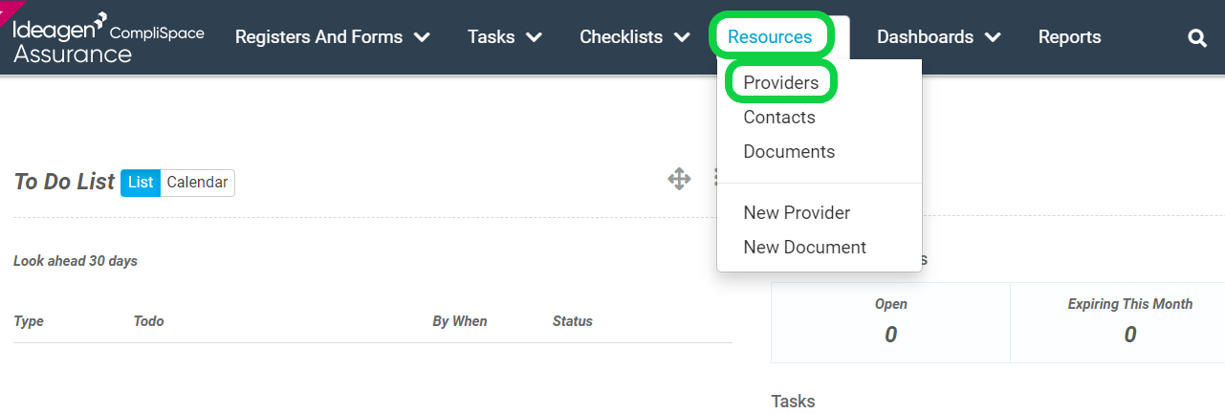Expand the Tasks menu dropdown

(505, 37)
